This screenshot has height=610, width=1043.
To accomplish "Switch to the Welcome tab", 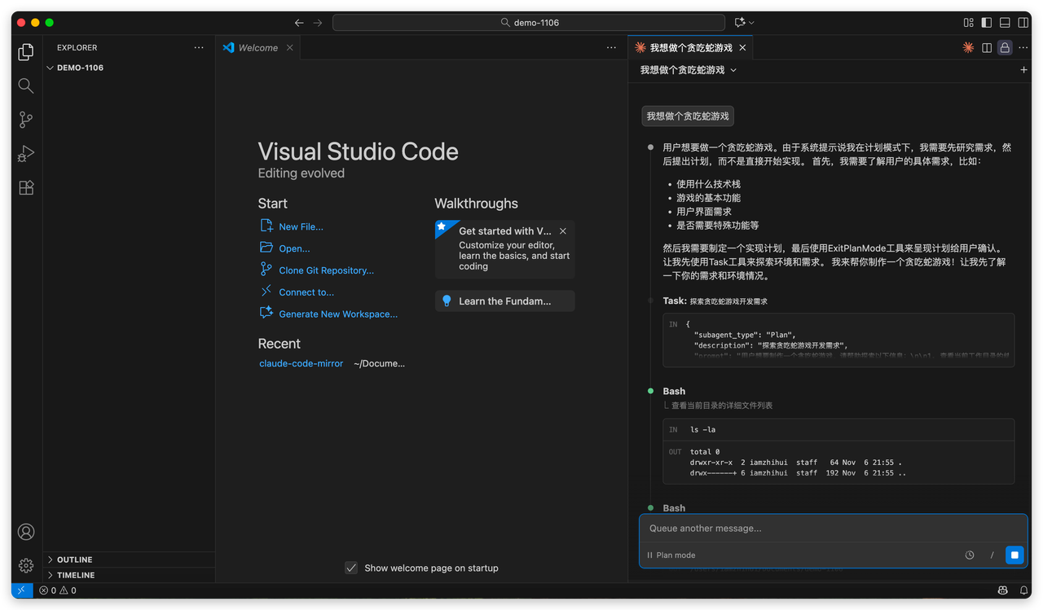I will point(257,48).
